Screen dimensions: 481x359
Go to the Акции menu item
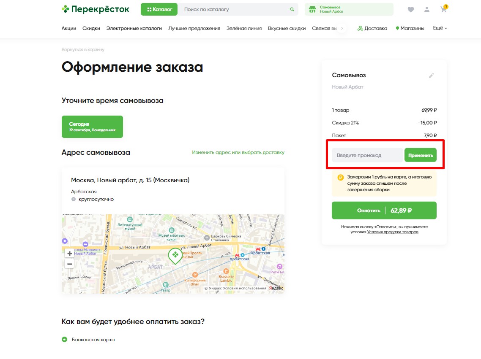click(69, 28)
